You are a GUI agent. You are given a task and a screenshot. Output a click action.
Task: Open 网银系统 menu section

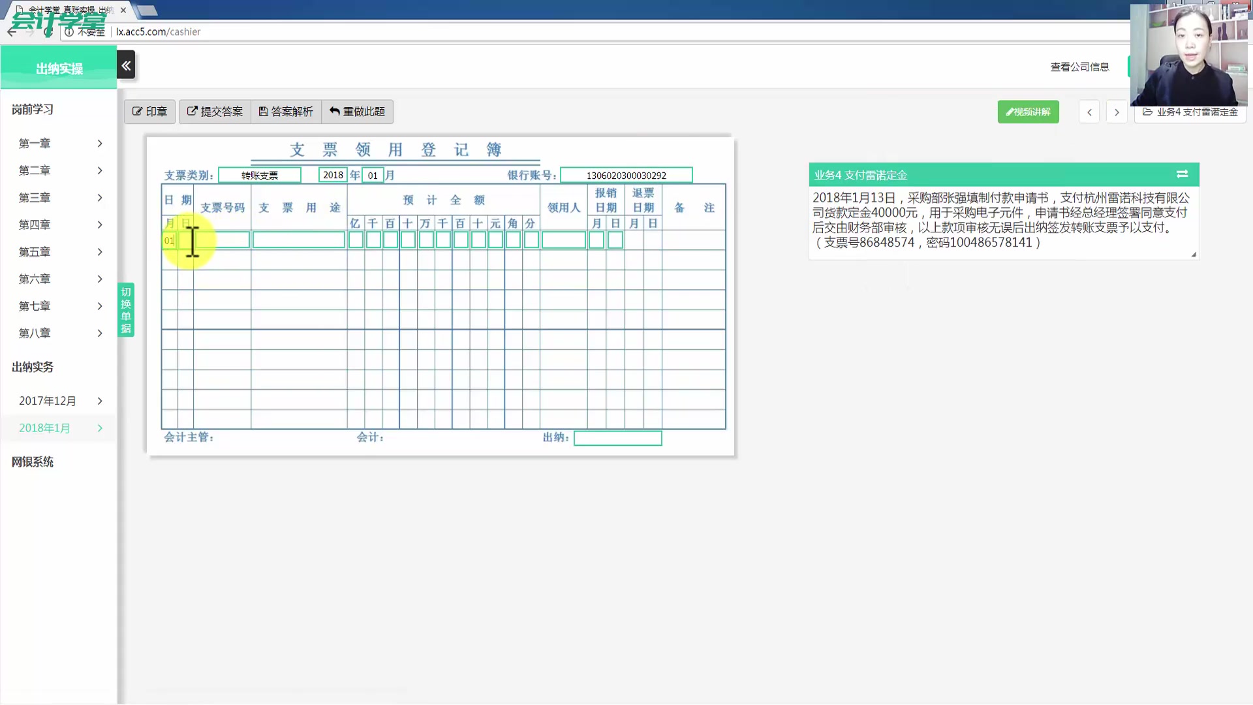[x=33, y=462]
